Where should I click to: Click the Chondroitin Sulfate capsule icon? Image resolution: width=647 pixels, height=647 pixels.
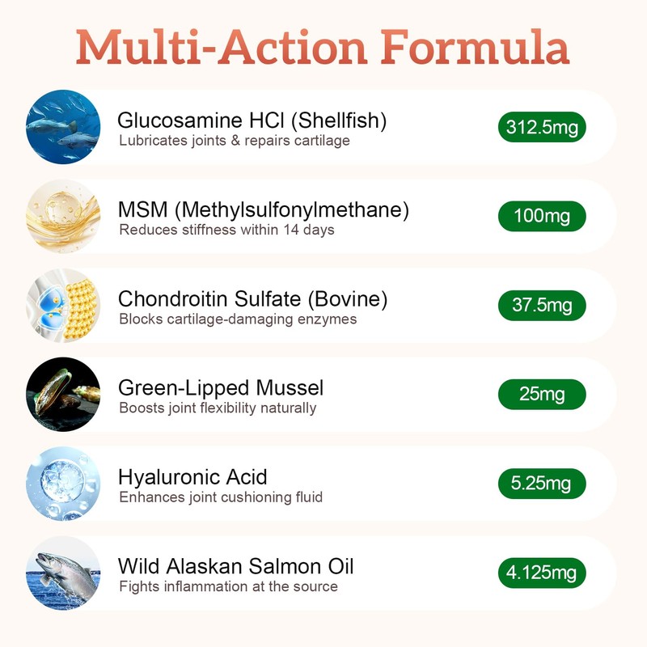pyautogui.click(x=63, y=305)
